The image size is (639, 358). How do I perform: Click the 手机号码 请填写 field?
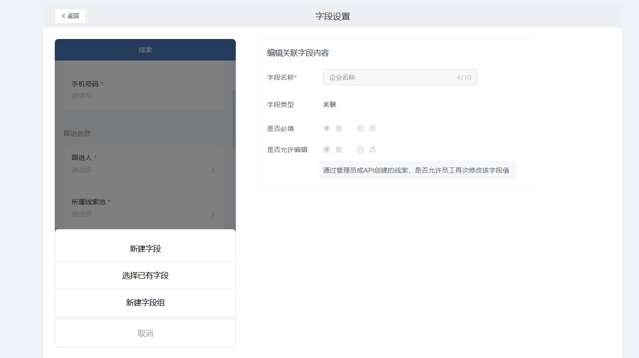[x=82, y=96]
